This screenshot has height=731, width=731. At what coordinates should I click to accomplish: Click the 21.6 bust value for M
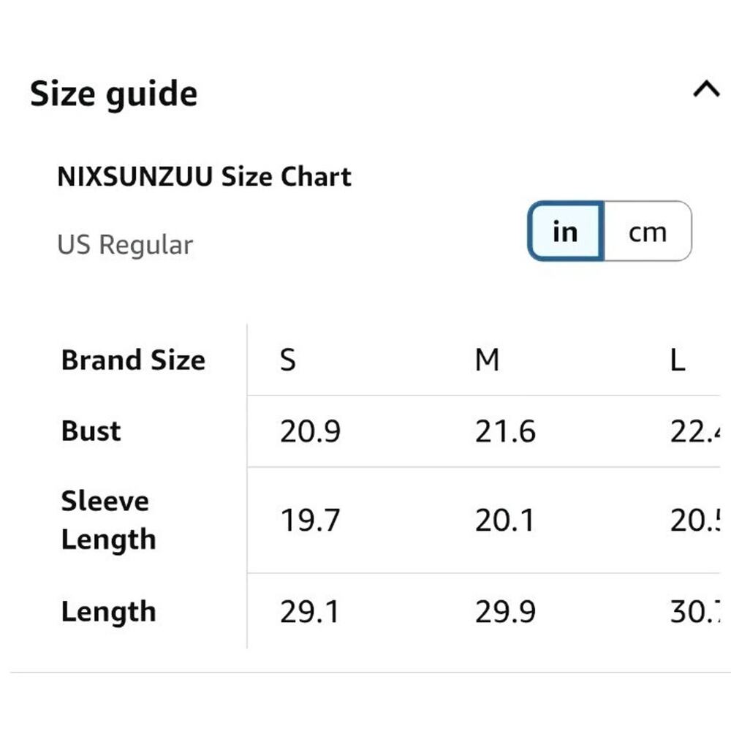505,432
